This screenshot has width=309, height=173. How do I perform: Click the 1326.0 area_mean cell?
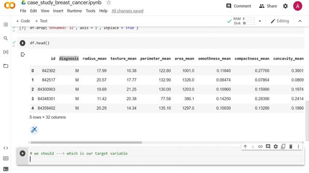tap(188, 80)
